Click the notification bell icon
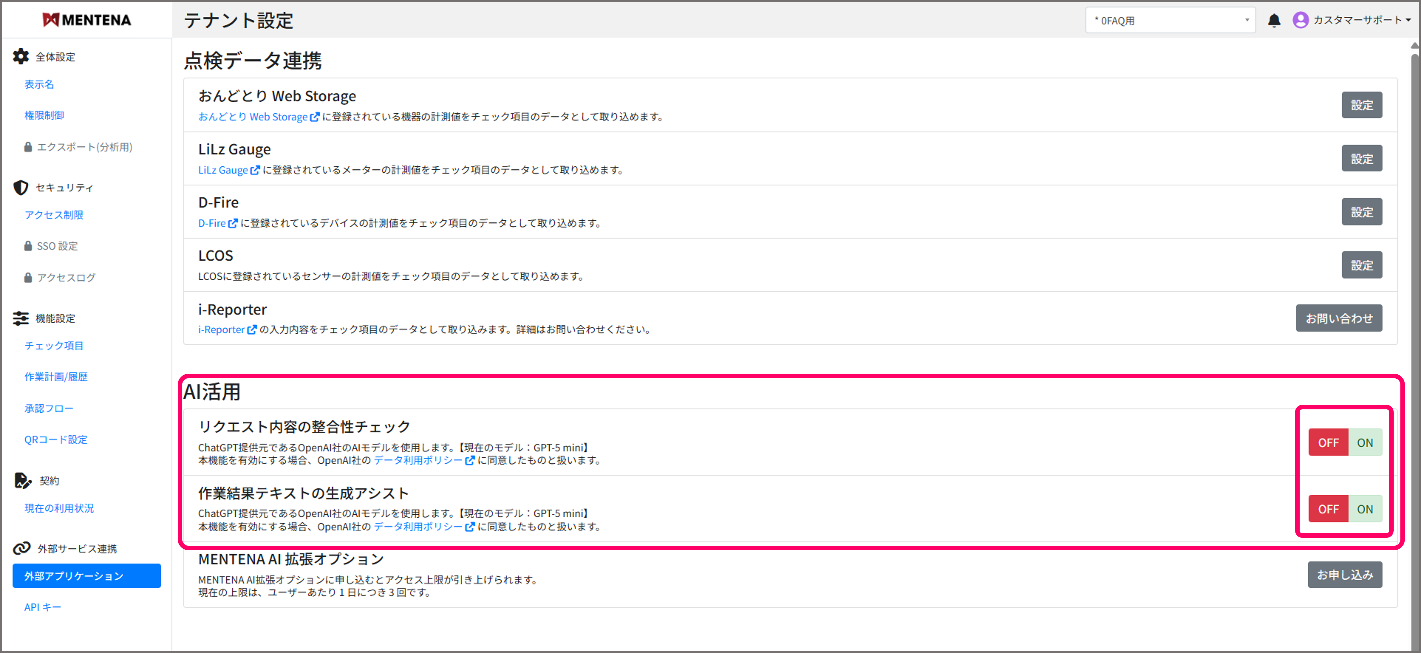 (1274, 20)
